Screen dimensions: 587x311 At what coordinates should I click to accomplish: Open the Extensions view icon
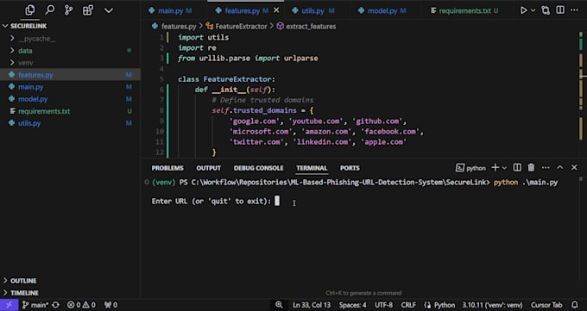(88, 10)
